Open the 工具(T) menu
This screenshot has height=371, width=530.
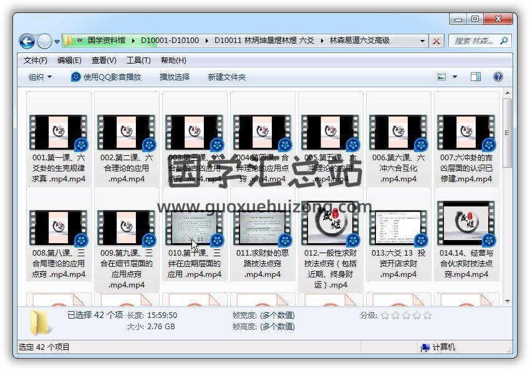click(x=138, y=60)
